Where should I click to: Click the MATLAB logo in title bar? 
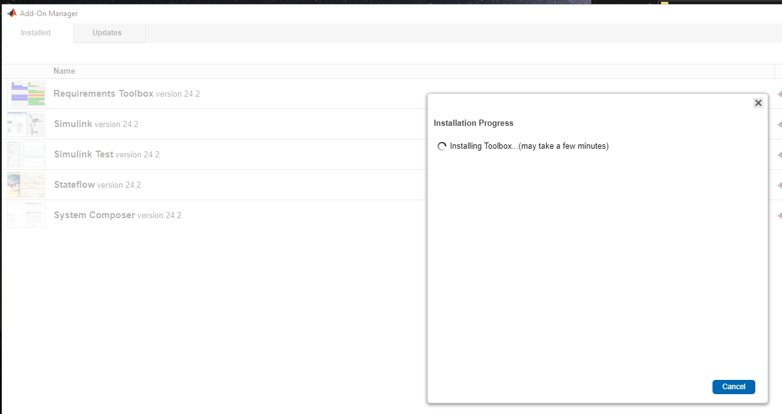coord(12,13)
